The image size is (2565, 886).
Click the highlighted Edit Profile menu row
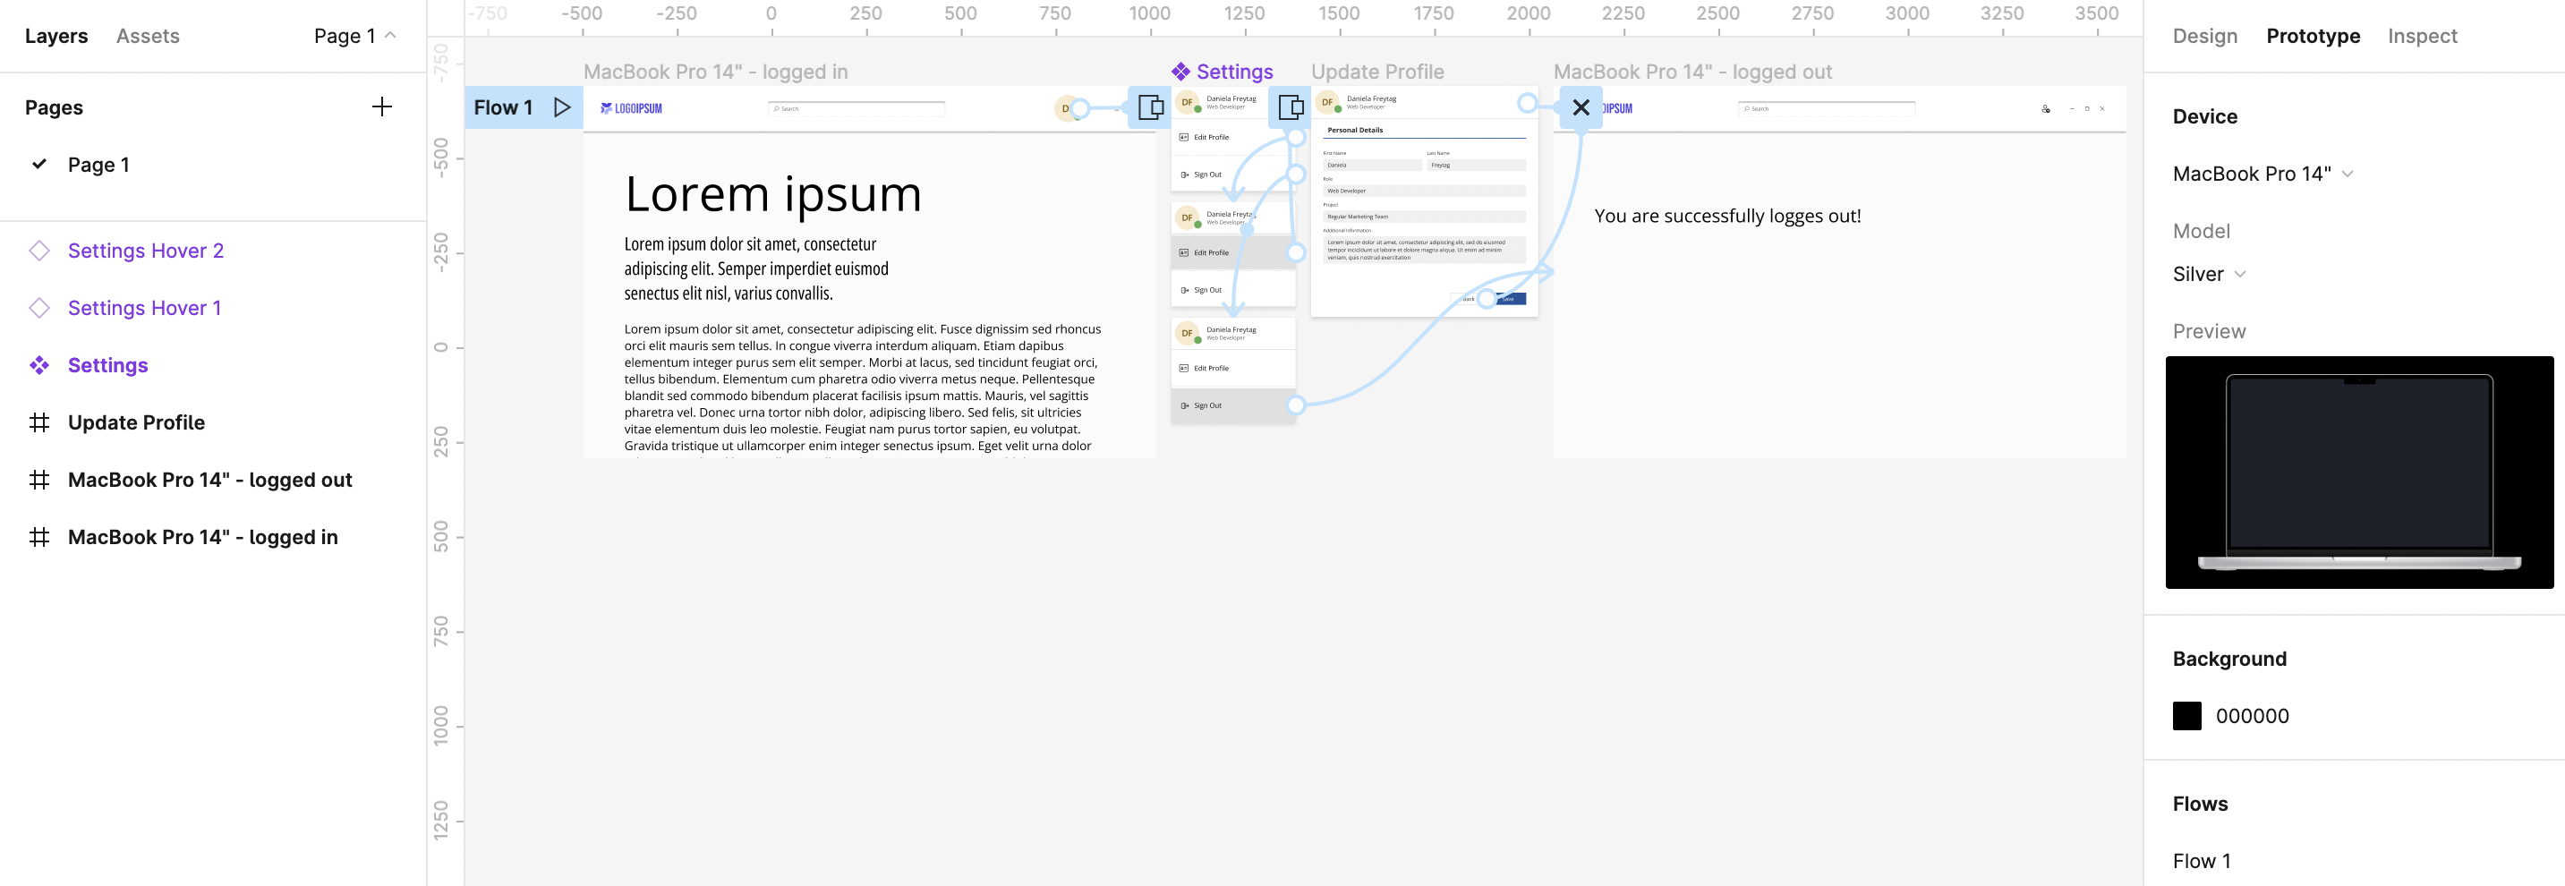pos(1232,253)
